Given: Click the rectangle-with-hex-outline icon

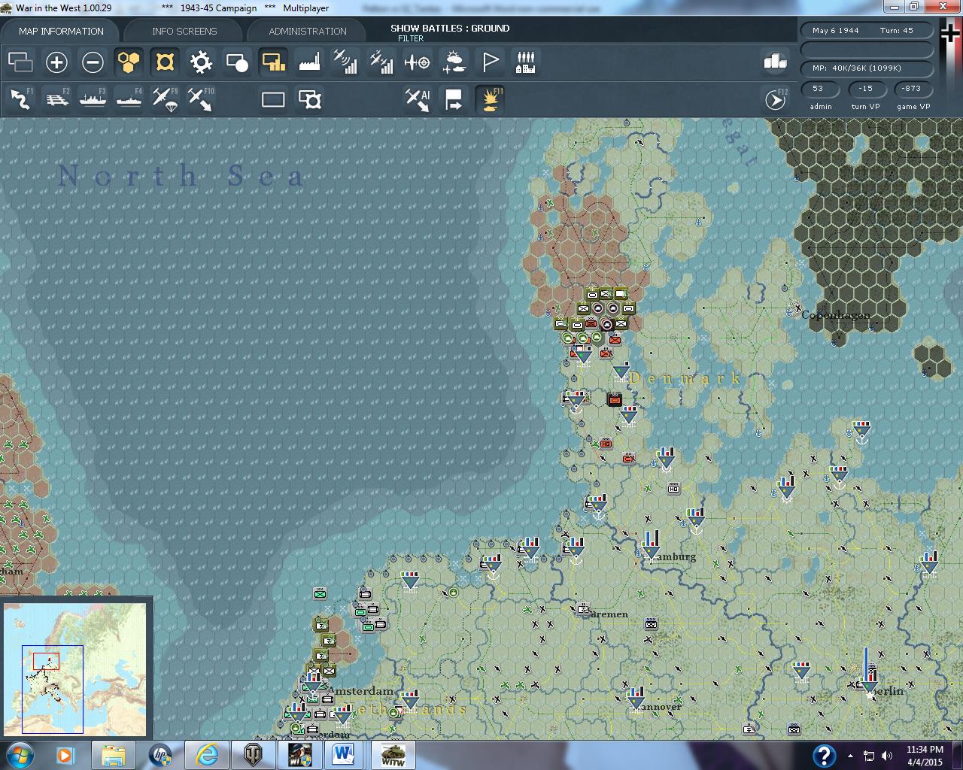Looking at the screenshot, I should tap(309, 99).
